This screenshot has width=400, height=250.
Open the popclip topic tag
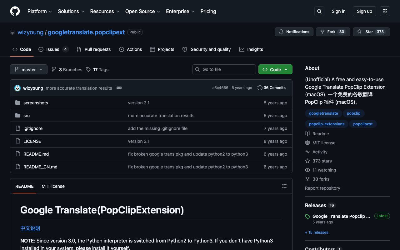pyautogui.click(x=354, y=113)
